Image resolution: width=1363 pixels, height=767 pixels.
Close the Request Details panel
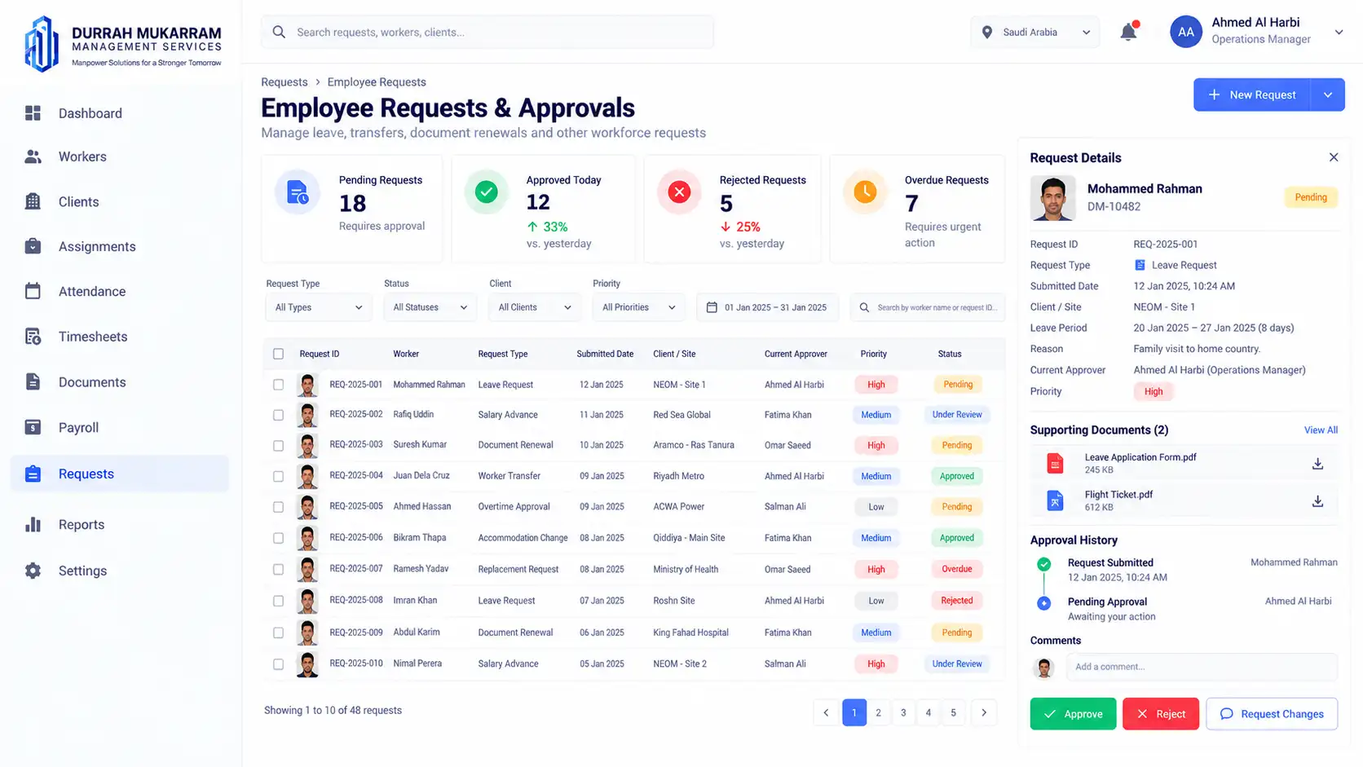point(1334,157)
